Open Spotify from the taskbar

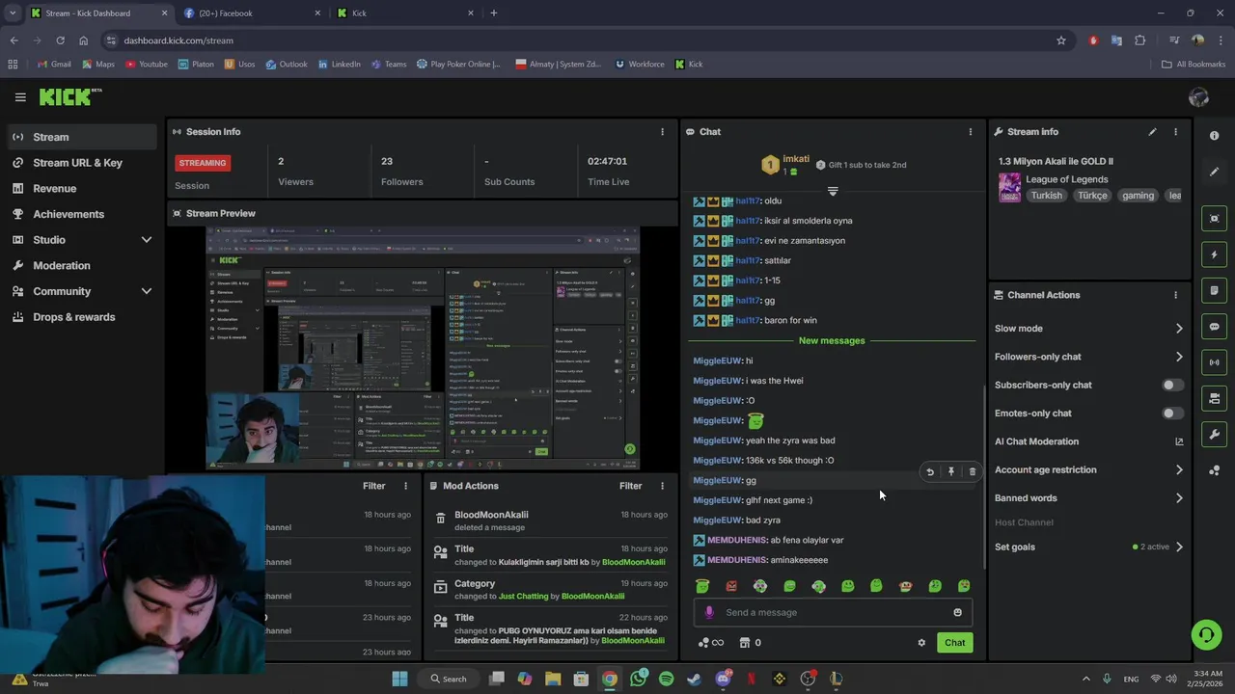pyautogui.click(x=666, y=679)
